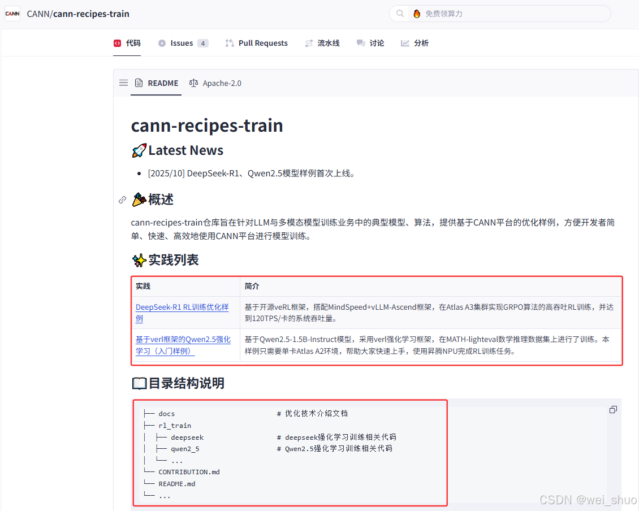Image resolution: width=639 pixels, height=511 pixels.
Task: Click the fire icon in the search bar
Action: (416, 13)
